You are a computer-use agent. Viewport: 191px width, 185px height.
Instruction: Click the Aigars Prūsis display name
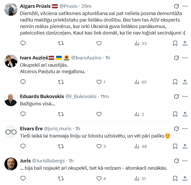pos(36,6)
